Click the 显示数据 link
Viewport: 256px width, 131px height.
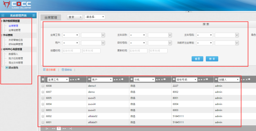pyautogui.click(x=51, y=70)
